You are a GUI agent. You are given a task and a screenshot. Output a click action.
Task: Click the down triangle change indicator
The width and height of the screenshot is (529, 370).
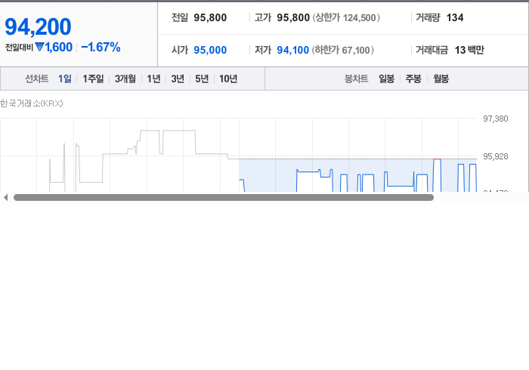tap(39, 47)
